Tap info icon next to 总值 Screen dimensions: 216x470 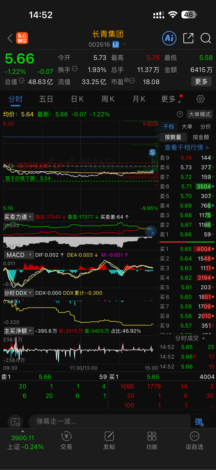21,81
